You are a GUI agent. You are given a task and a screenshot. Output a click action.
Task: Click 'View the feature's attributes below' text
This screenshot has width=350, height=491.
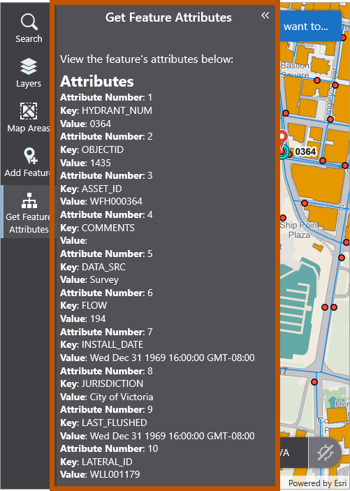click(x=147, y=59)
